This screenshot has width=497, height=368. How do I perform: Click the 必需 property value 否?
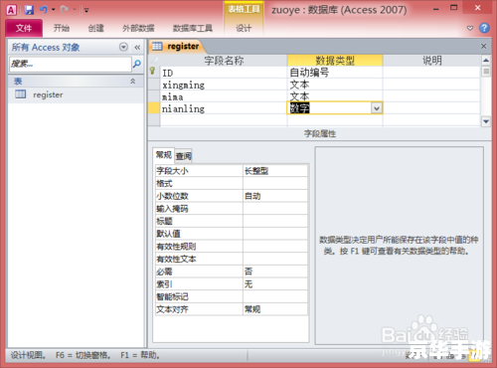coord(275,272)
